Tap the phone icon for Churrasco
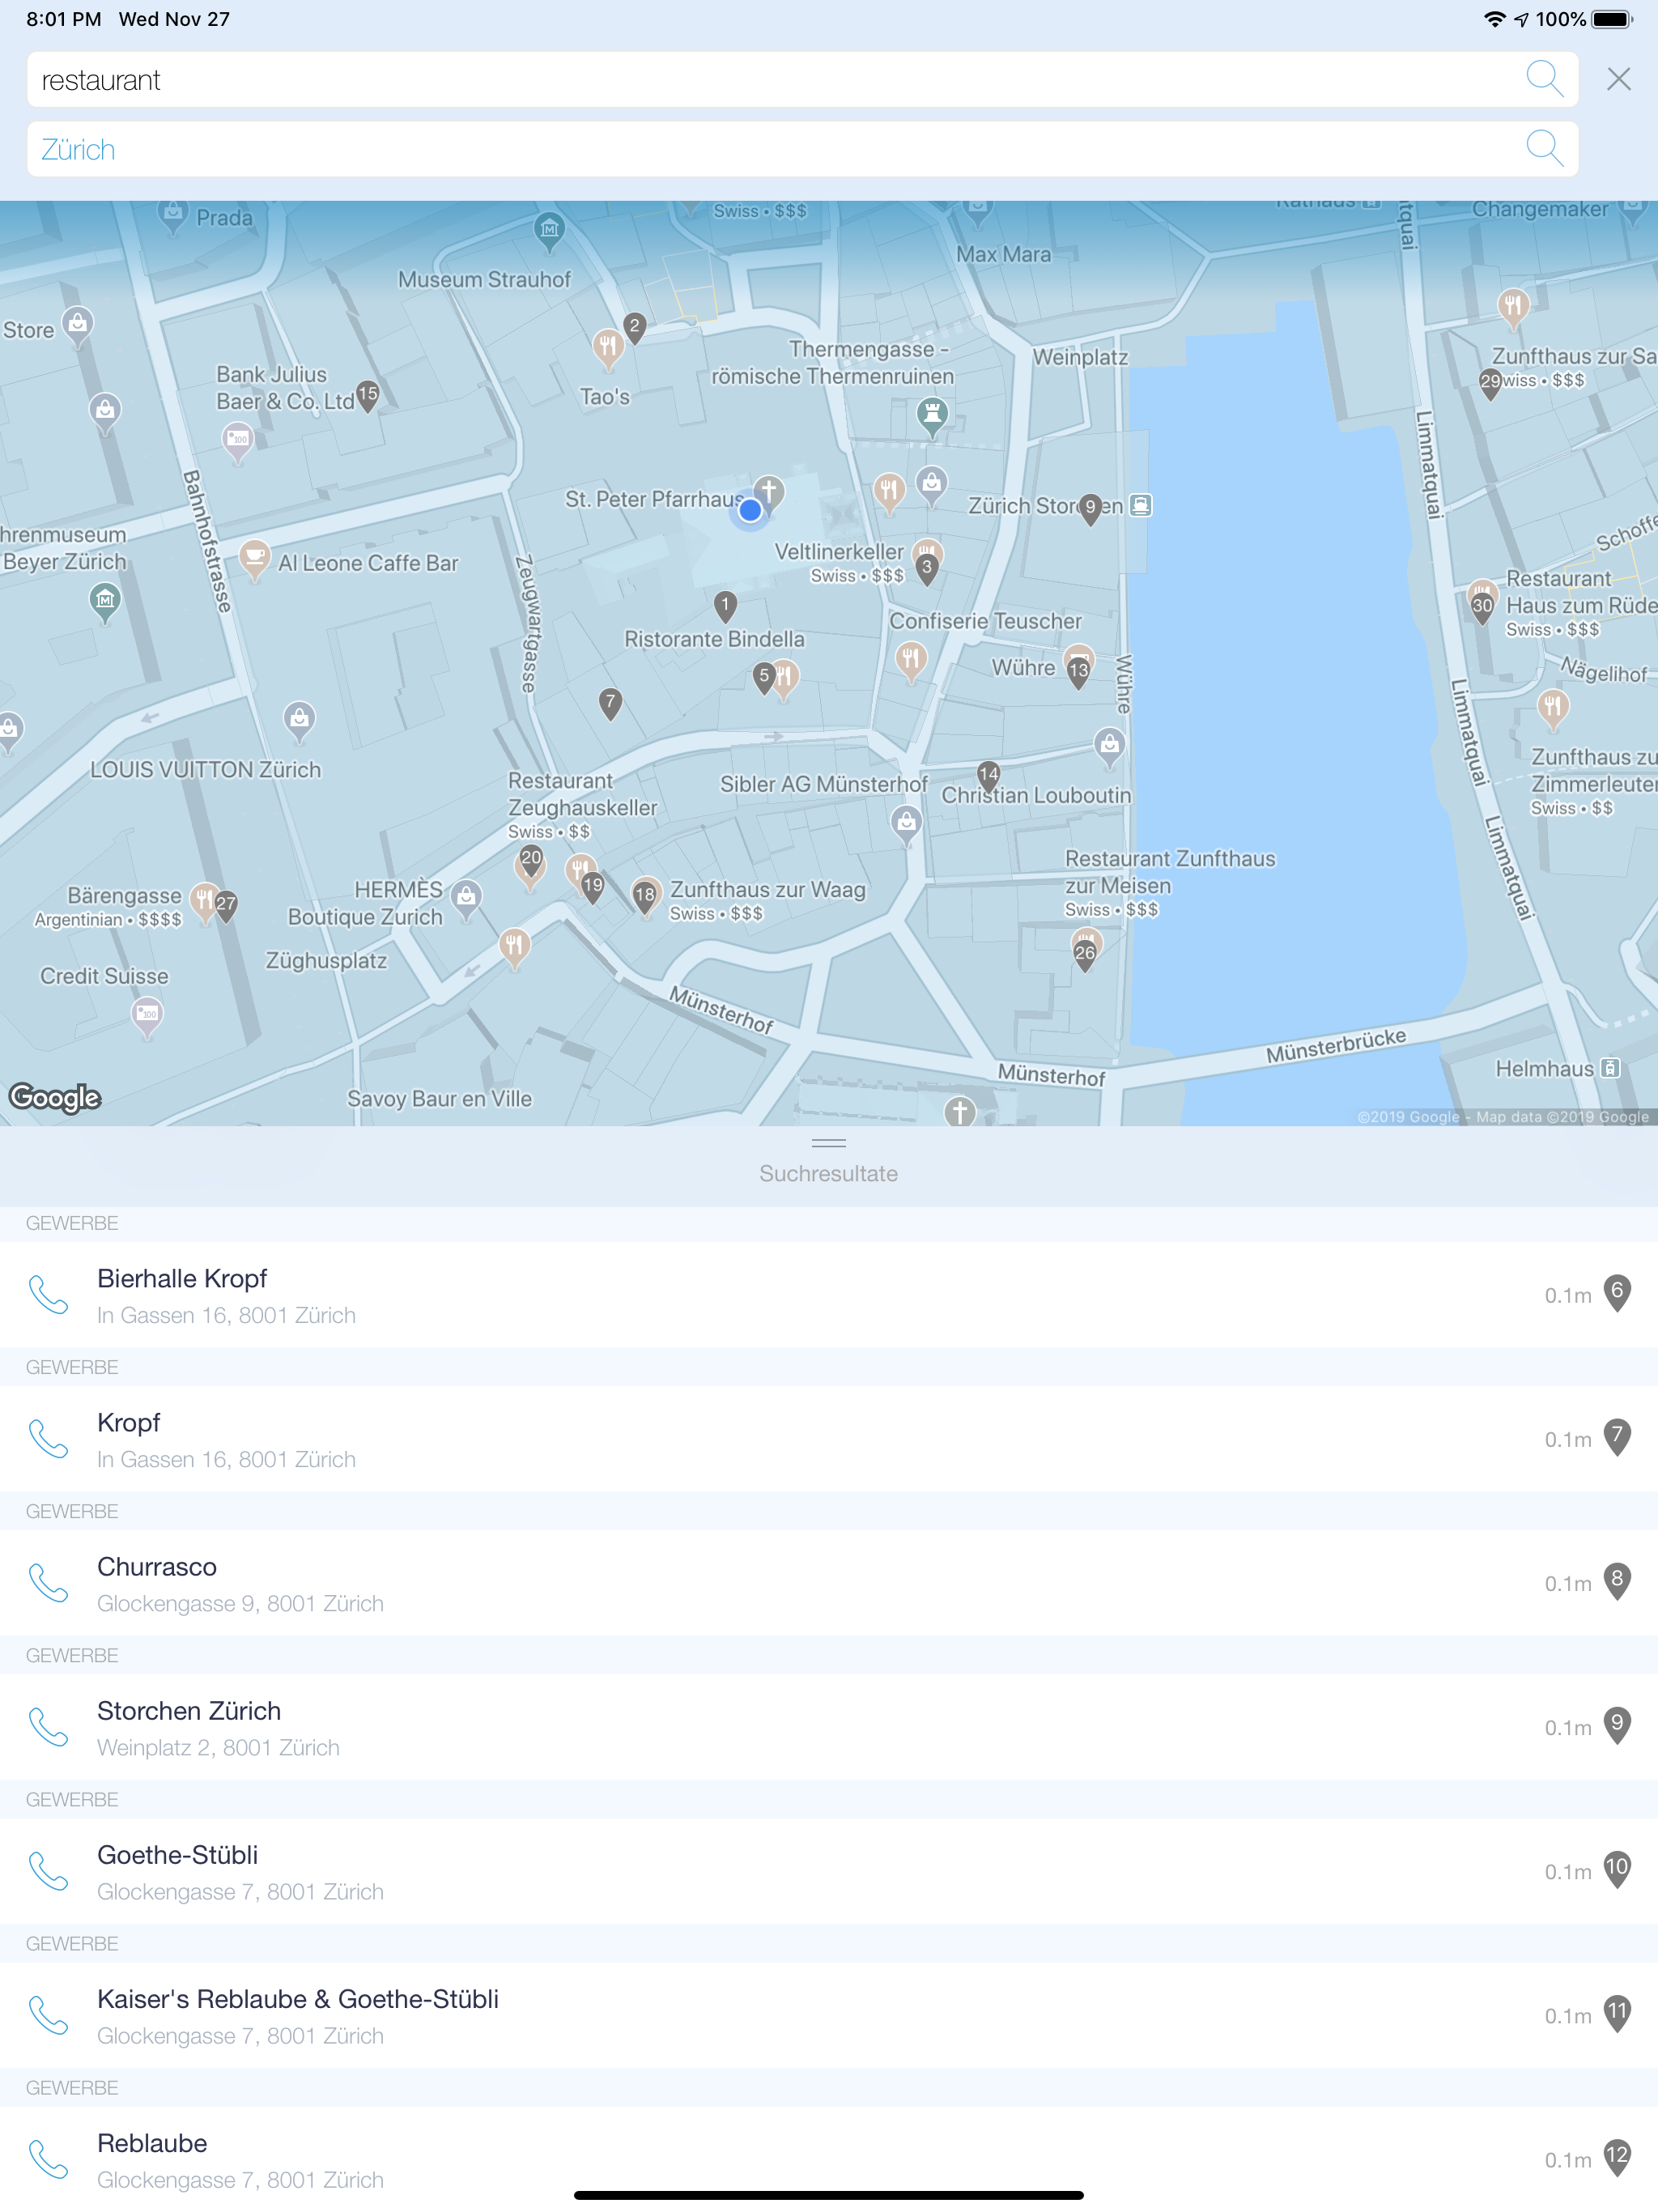The width and height of the screenshot is (1658, 2212). [48, 1583]
